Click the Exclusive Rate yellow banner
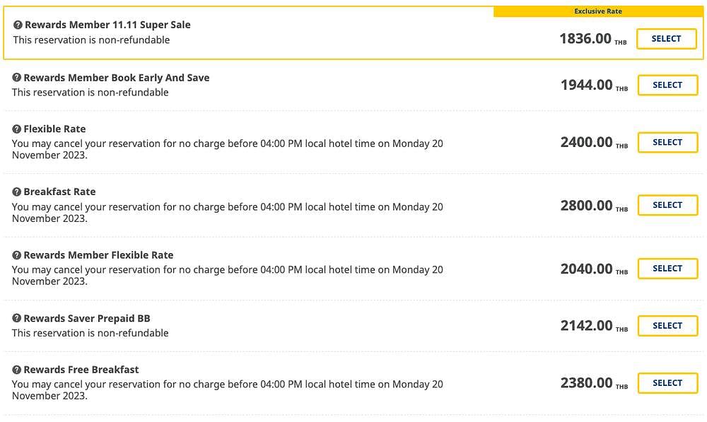This screenshot has height=422, width=707. [x=598, y=11]
